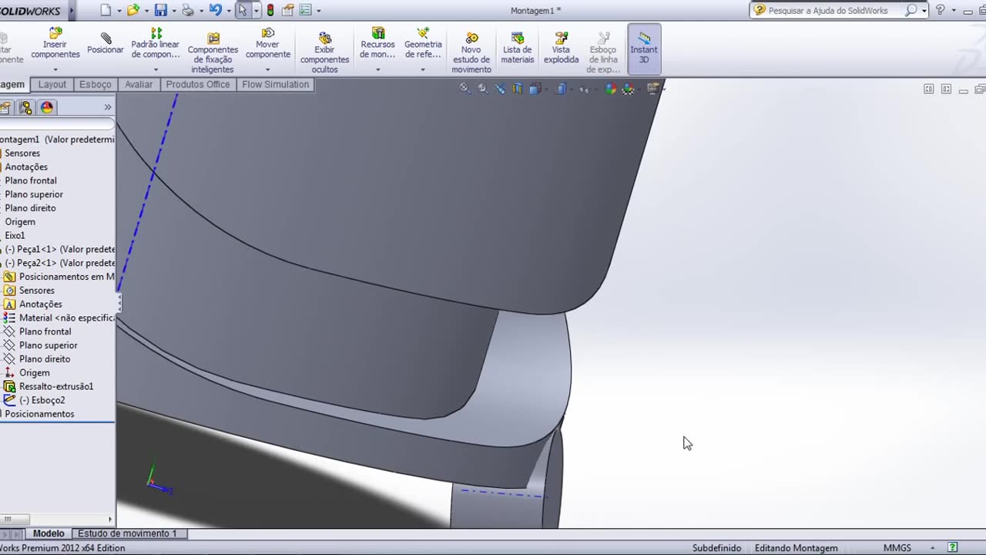Click Padrão linear de componentes
Screen dimensions: 986x555
156,43
